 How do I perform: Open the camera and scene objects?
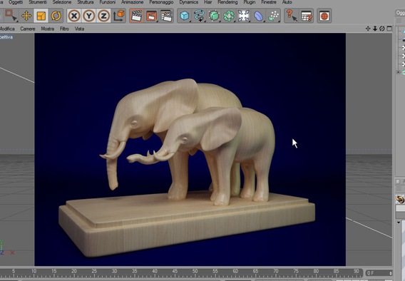(244, 16)
